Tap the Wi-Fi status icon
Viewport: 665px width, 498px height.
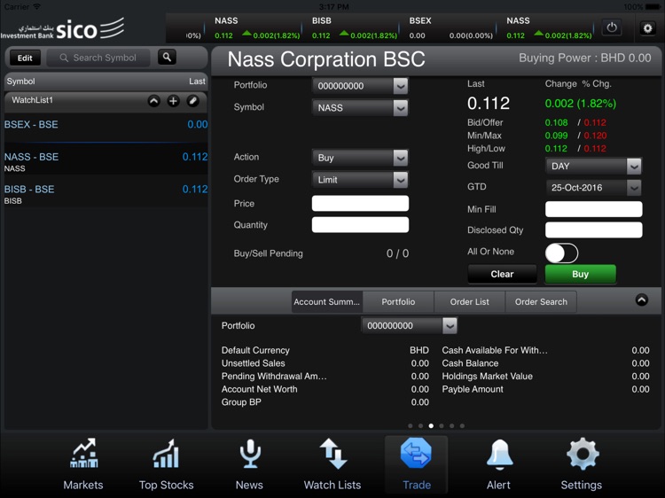pyautogui.click(x=37, y=6)
